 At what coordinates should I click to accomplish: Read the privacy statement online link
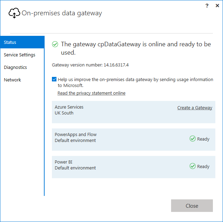click(x=91, y=93)
